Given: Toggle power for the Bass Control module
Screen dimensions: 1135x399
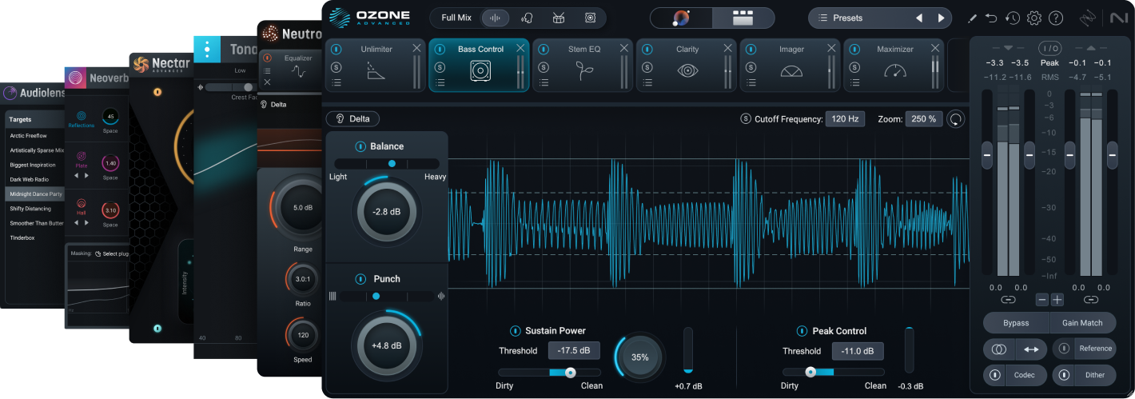Looking at the screenshot, I should tap(440, 50).
